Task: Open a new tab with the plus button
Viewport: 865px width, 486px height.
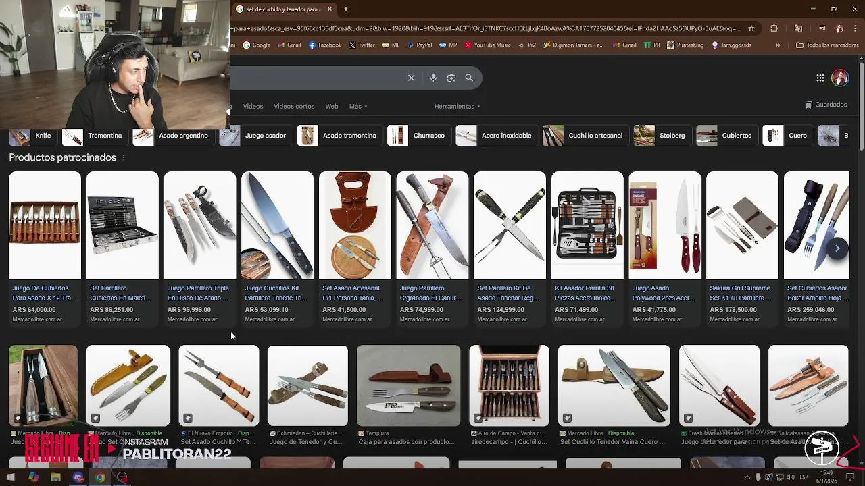Action: [x=346, y=9]
